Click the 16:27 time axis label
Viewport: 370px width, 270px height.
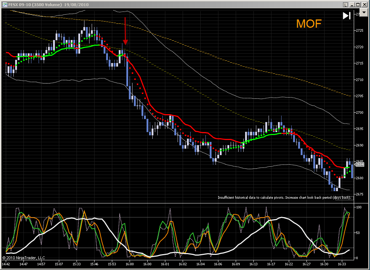coord(307,264)
